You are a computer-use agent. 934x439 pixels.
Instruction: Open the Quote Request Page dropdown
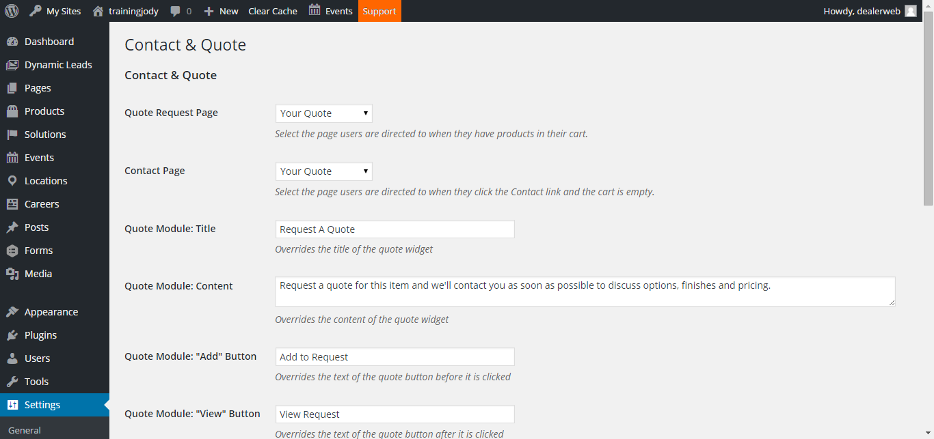324,113
